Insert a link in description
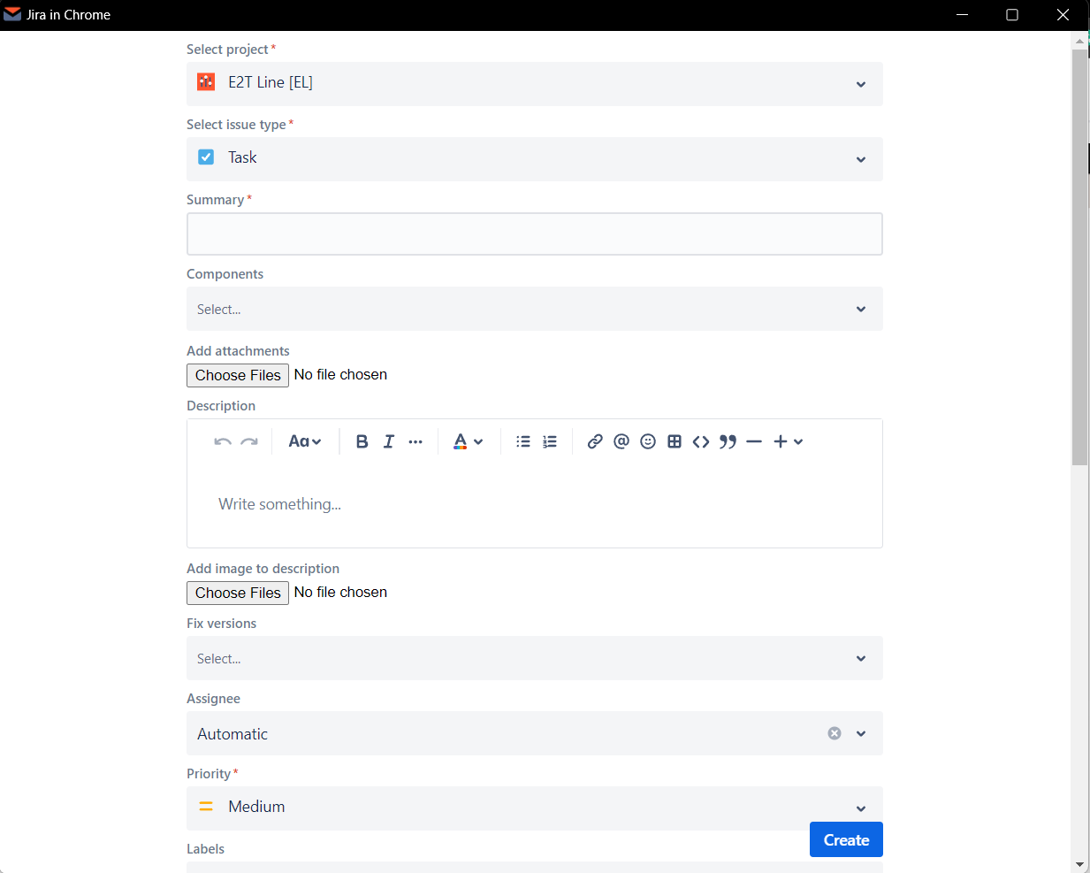Screen dimensions: 1090x873 pyautogui.click(x=595, y=441)
